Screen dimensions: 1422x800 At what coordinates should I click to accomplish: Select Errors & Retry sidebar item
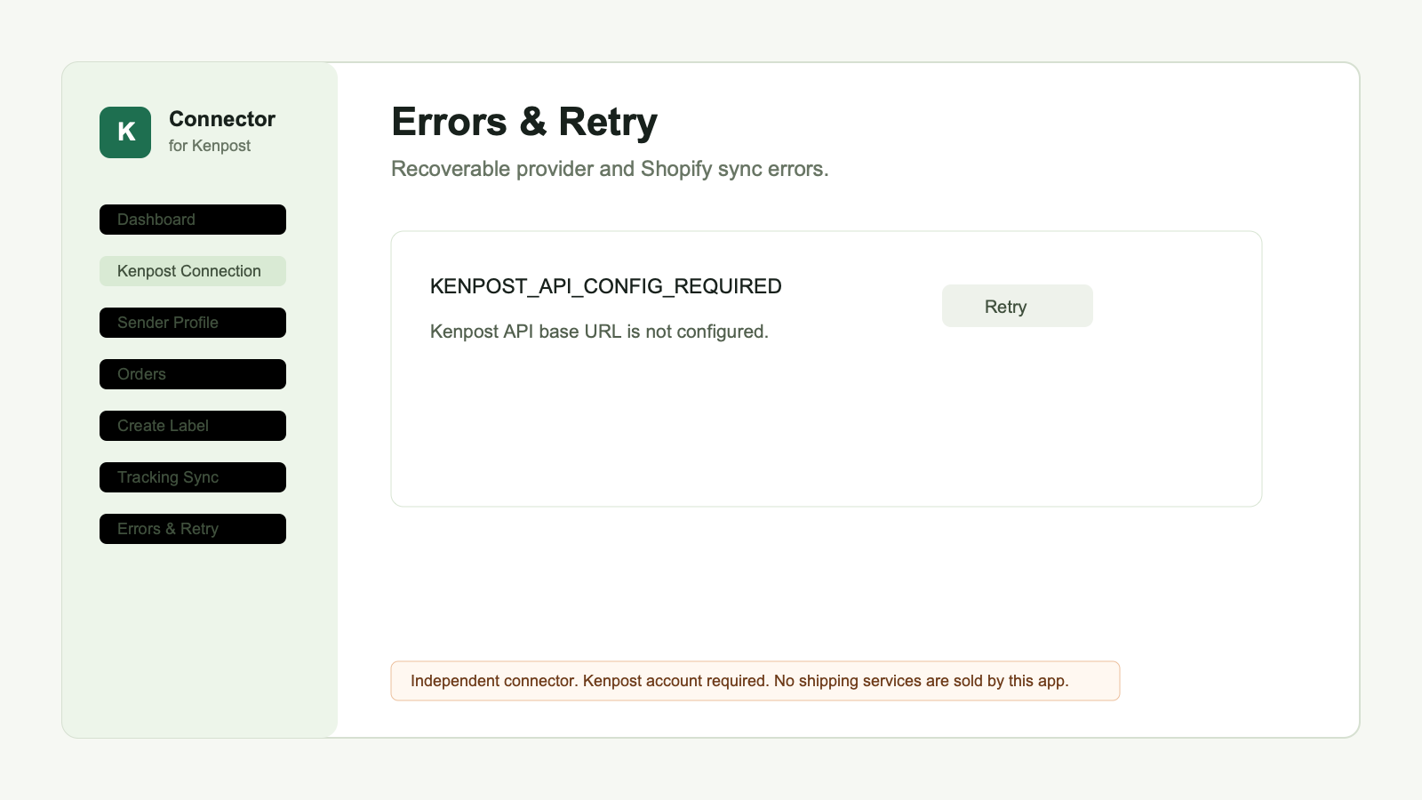pyautogui.click(x=193, y=529)
